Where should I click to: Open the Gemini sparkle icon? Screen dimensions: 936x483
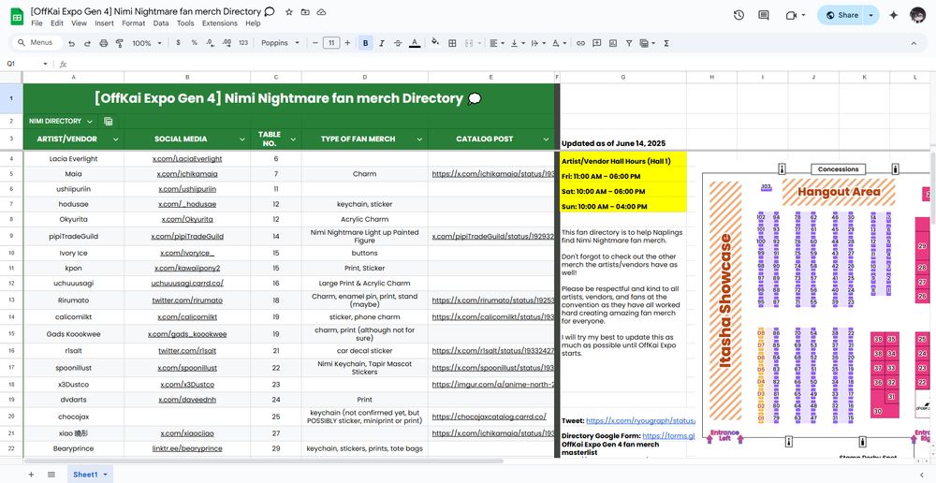click(894, 15)
